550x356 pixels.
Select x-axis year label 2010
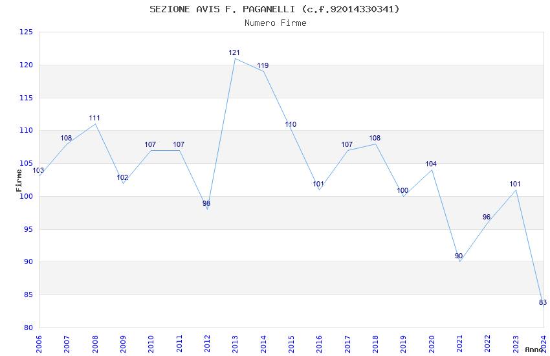[x=151, y=344]
